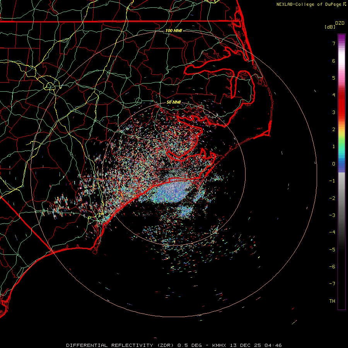This screenshot has width=348, height=348.
Task: Click the 0.5 DEG elevation angle text
Action: 189,345
